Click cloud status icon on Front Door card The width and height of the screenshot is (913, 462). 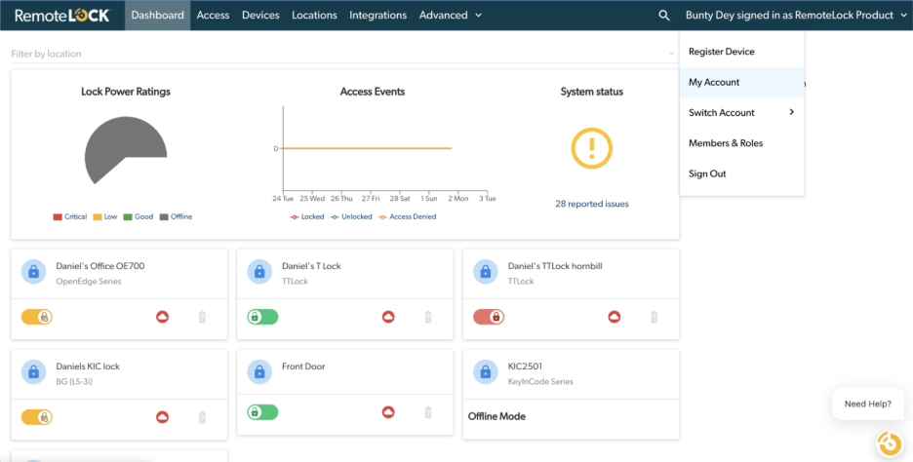[388, 412]
